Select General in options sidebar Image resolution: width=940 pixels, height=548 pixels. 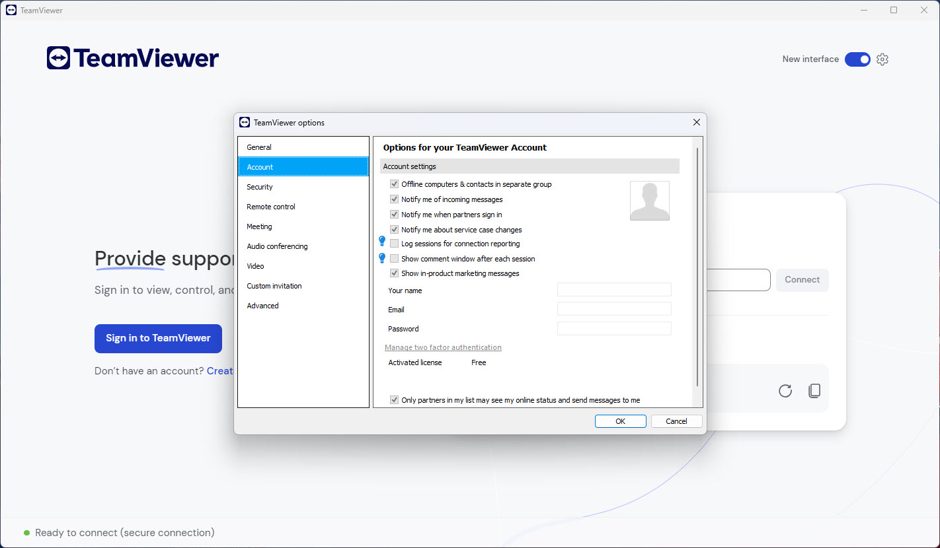tap(303, 147)
